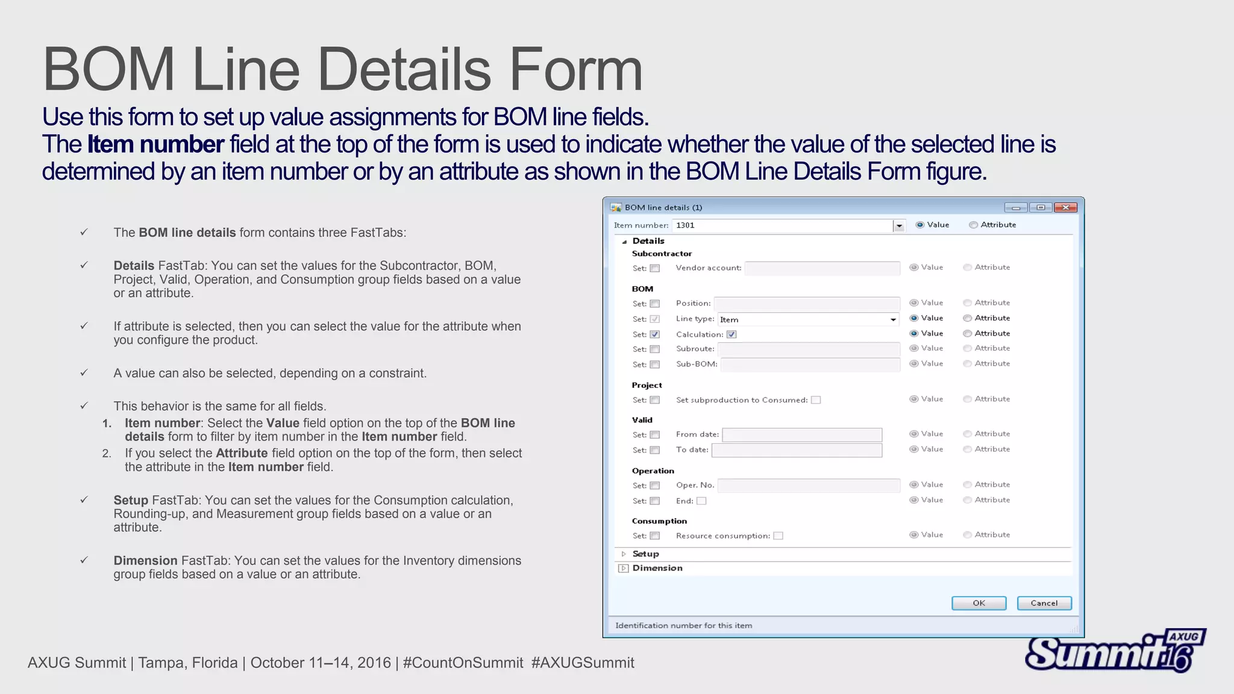
Task: Click the Subroute input field
Action: pos(809,349)
